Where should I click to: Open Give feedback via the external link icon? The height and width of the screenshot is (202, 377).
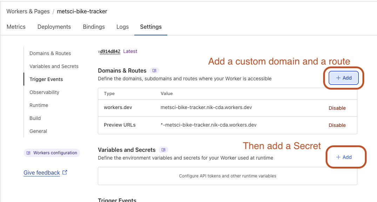(64, 172)
